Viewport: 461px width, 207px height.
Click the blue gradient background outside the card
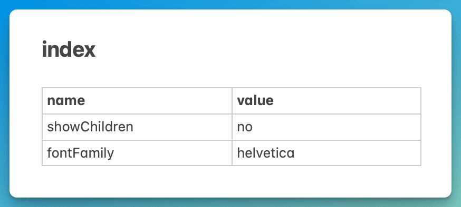[x=230, y=4]
